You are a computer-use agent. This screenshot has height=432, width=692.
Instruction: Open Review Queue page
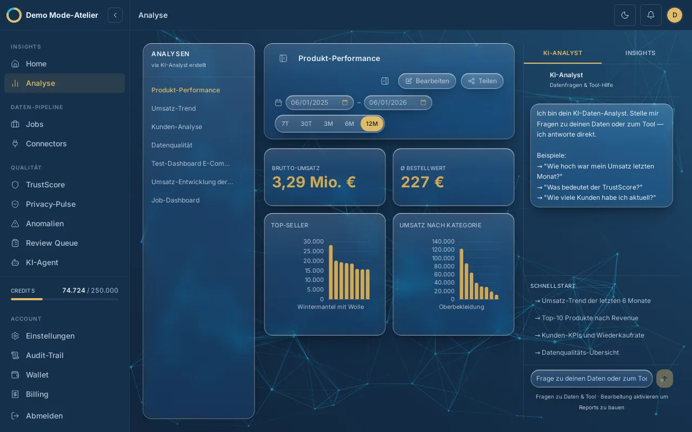click(x=64, y=243)
